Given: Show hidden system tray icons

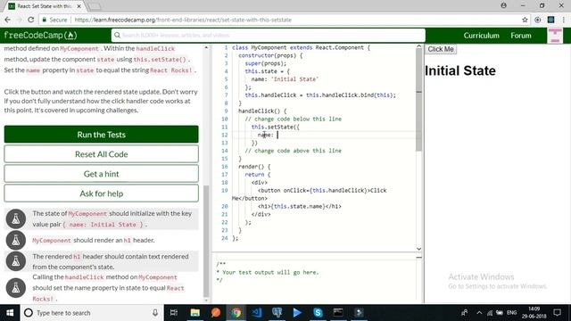Looking at the screenshot, I should click(x=479, y=313).
